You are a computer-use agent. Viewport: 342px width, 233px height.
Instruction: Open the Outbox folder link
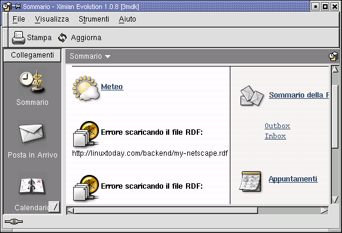point(277,126)
